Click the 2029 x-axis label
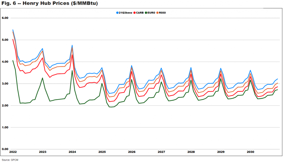284x162 pixels. [221, 152]
